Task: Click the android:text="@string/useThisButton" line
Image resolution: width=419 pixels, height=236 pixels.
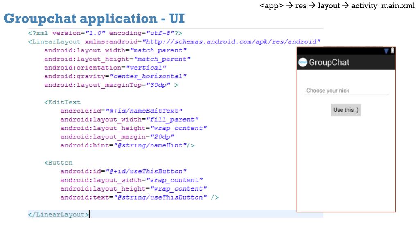Action: pos(140,197)
